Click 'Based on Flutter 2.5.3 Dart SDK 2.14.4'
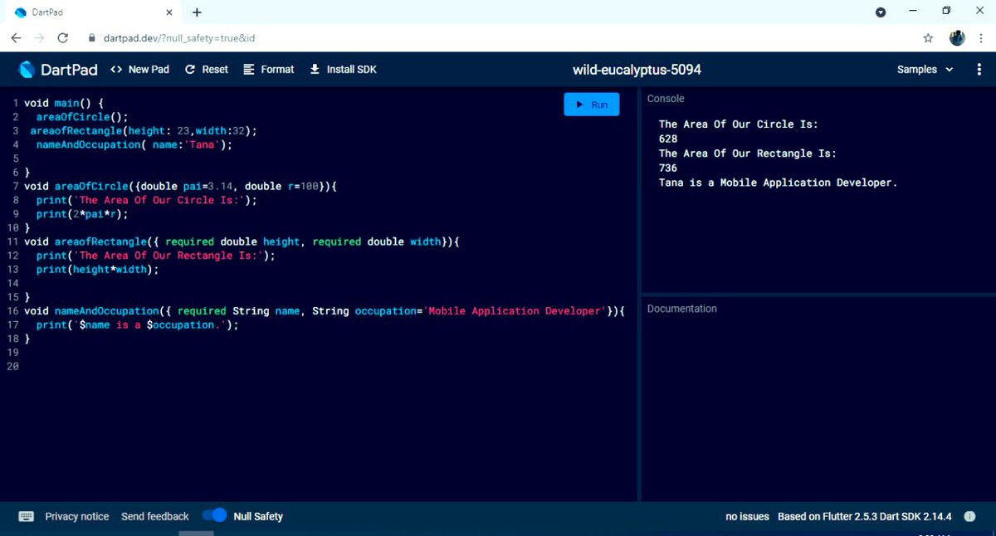The image size is (996, 536). pos(864,516)
